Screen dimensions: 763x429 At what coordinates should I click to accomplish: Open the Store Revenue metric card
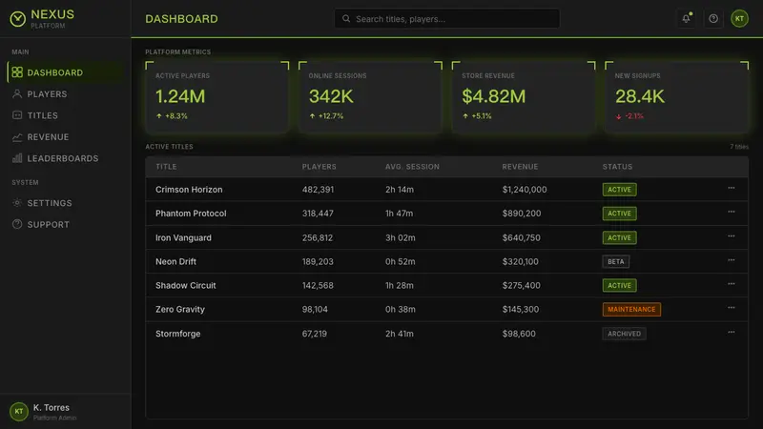[x=524, y=97]
